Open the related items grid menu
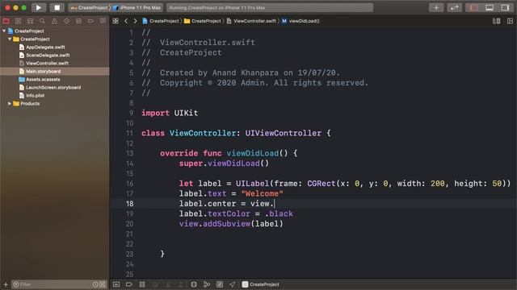 pos(116,21)
